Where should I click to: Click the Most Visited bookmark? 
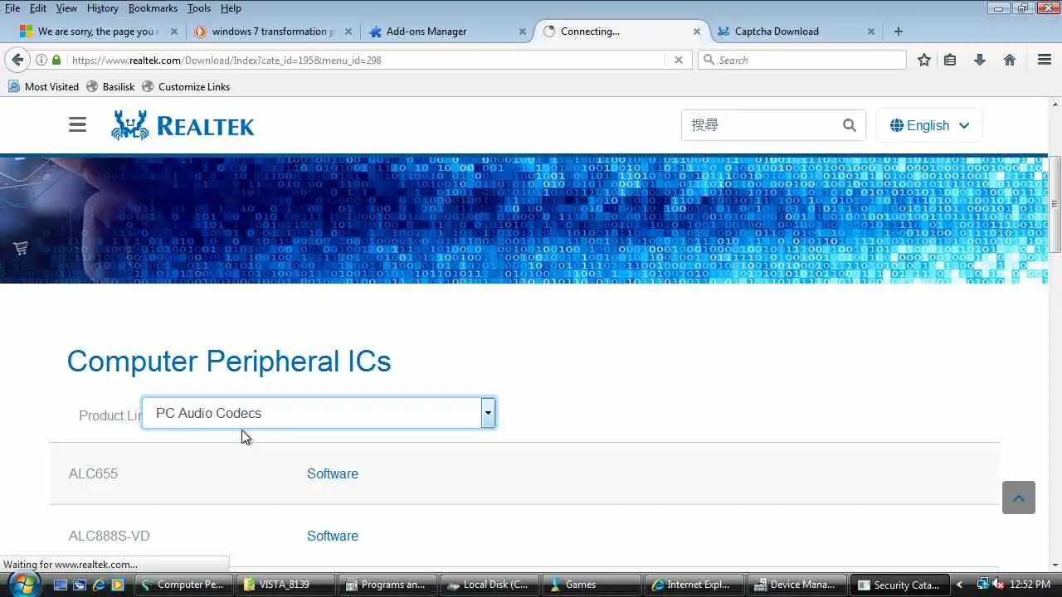(43, 86)
